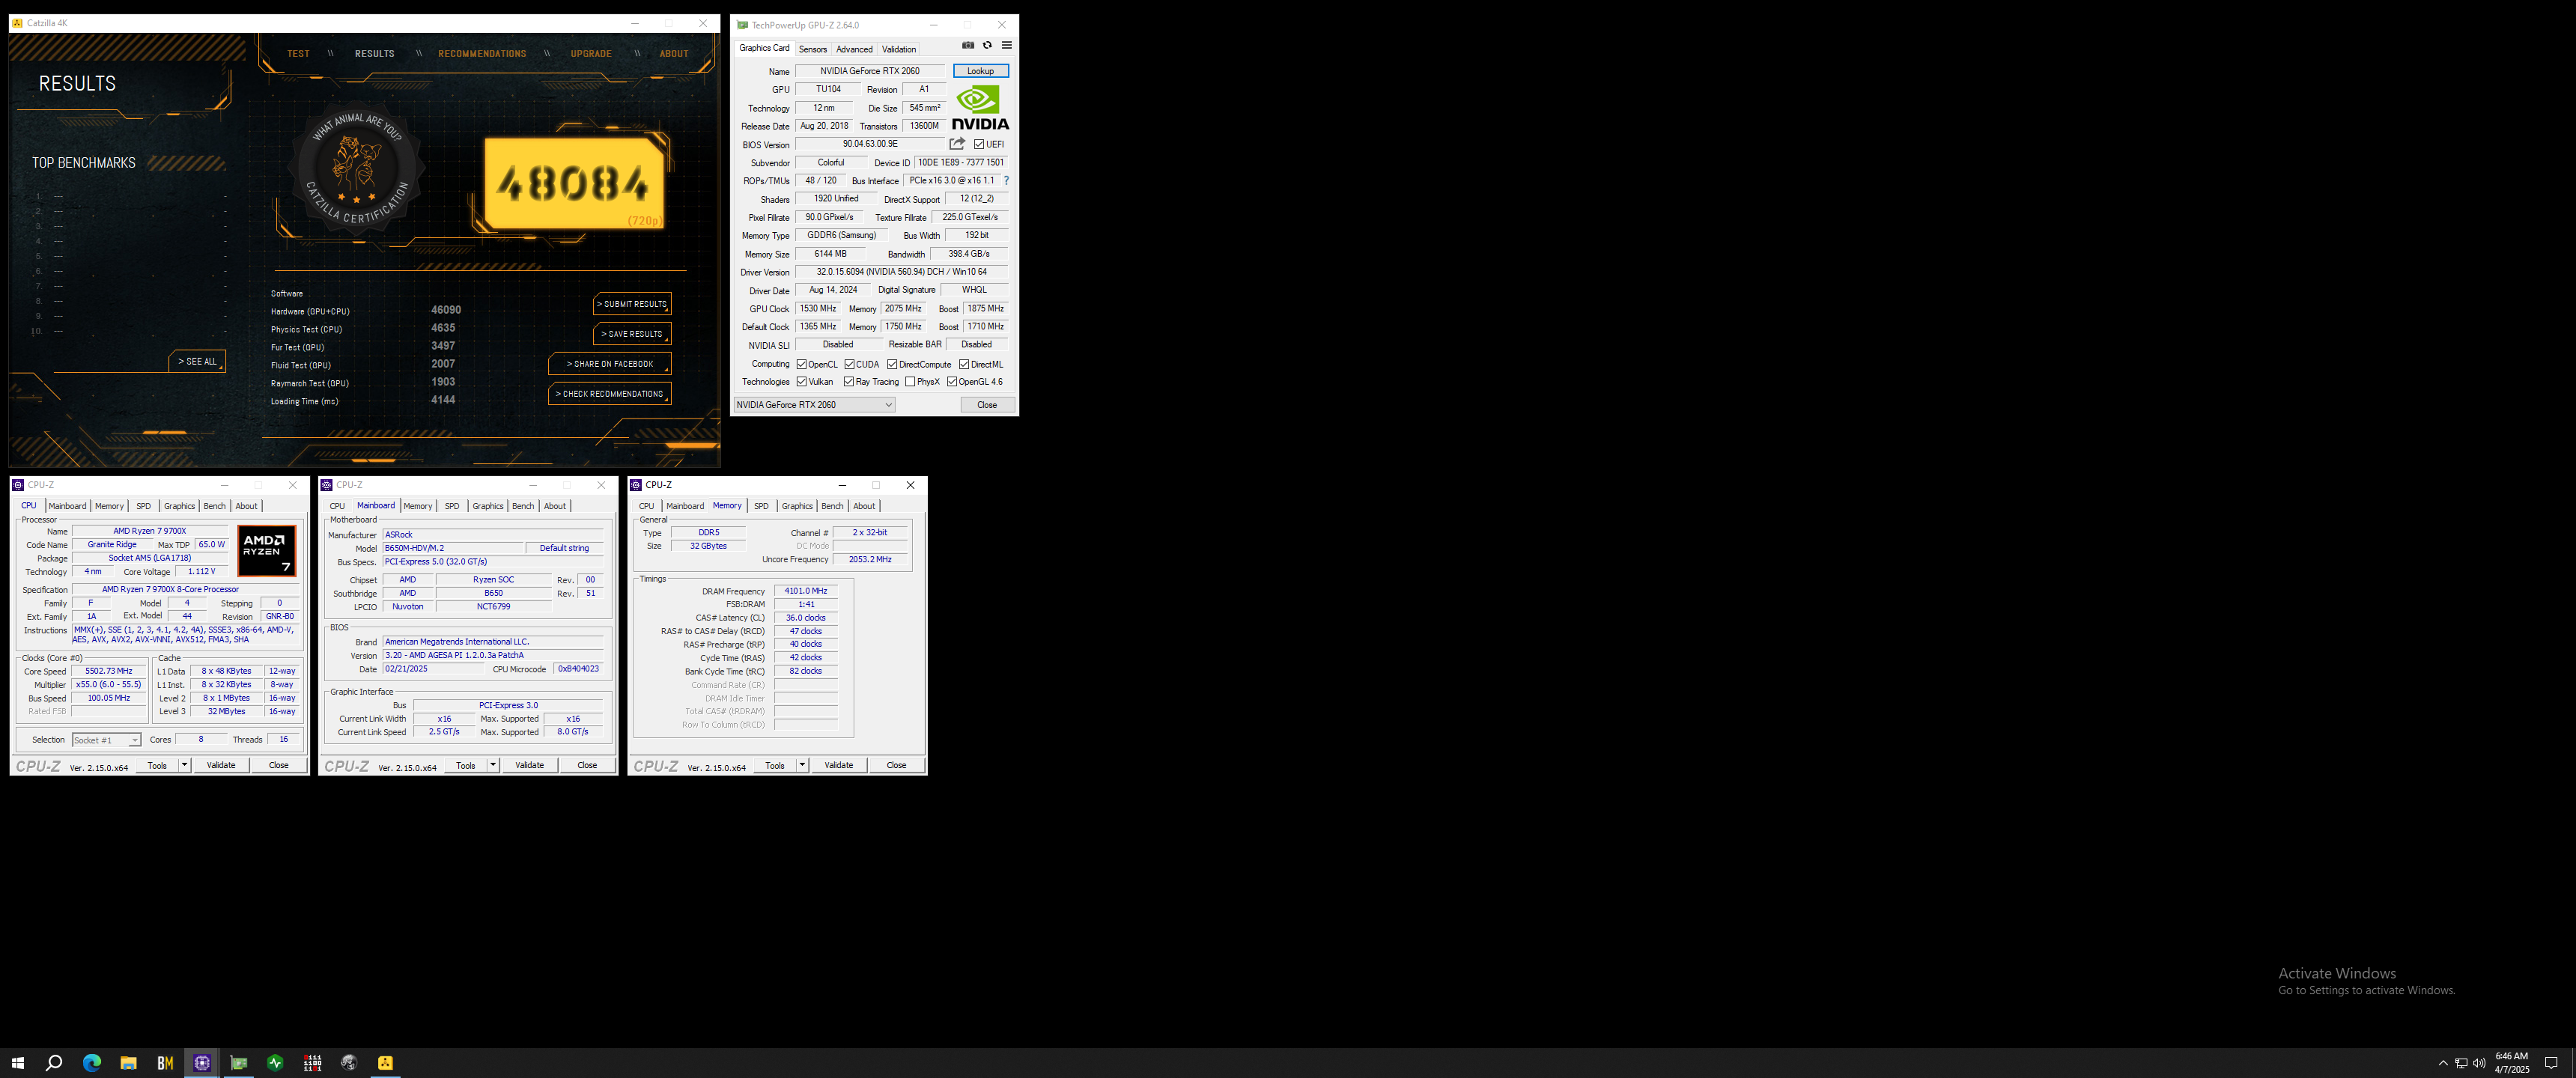
Task: Open the GPU-Z hamburger menu
Action: coord(1006,45)
